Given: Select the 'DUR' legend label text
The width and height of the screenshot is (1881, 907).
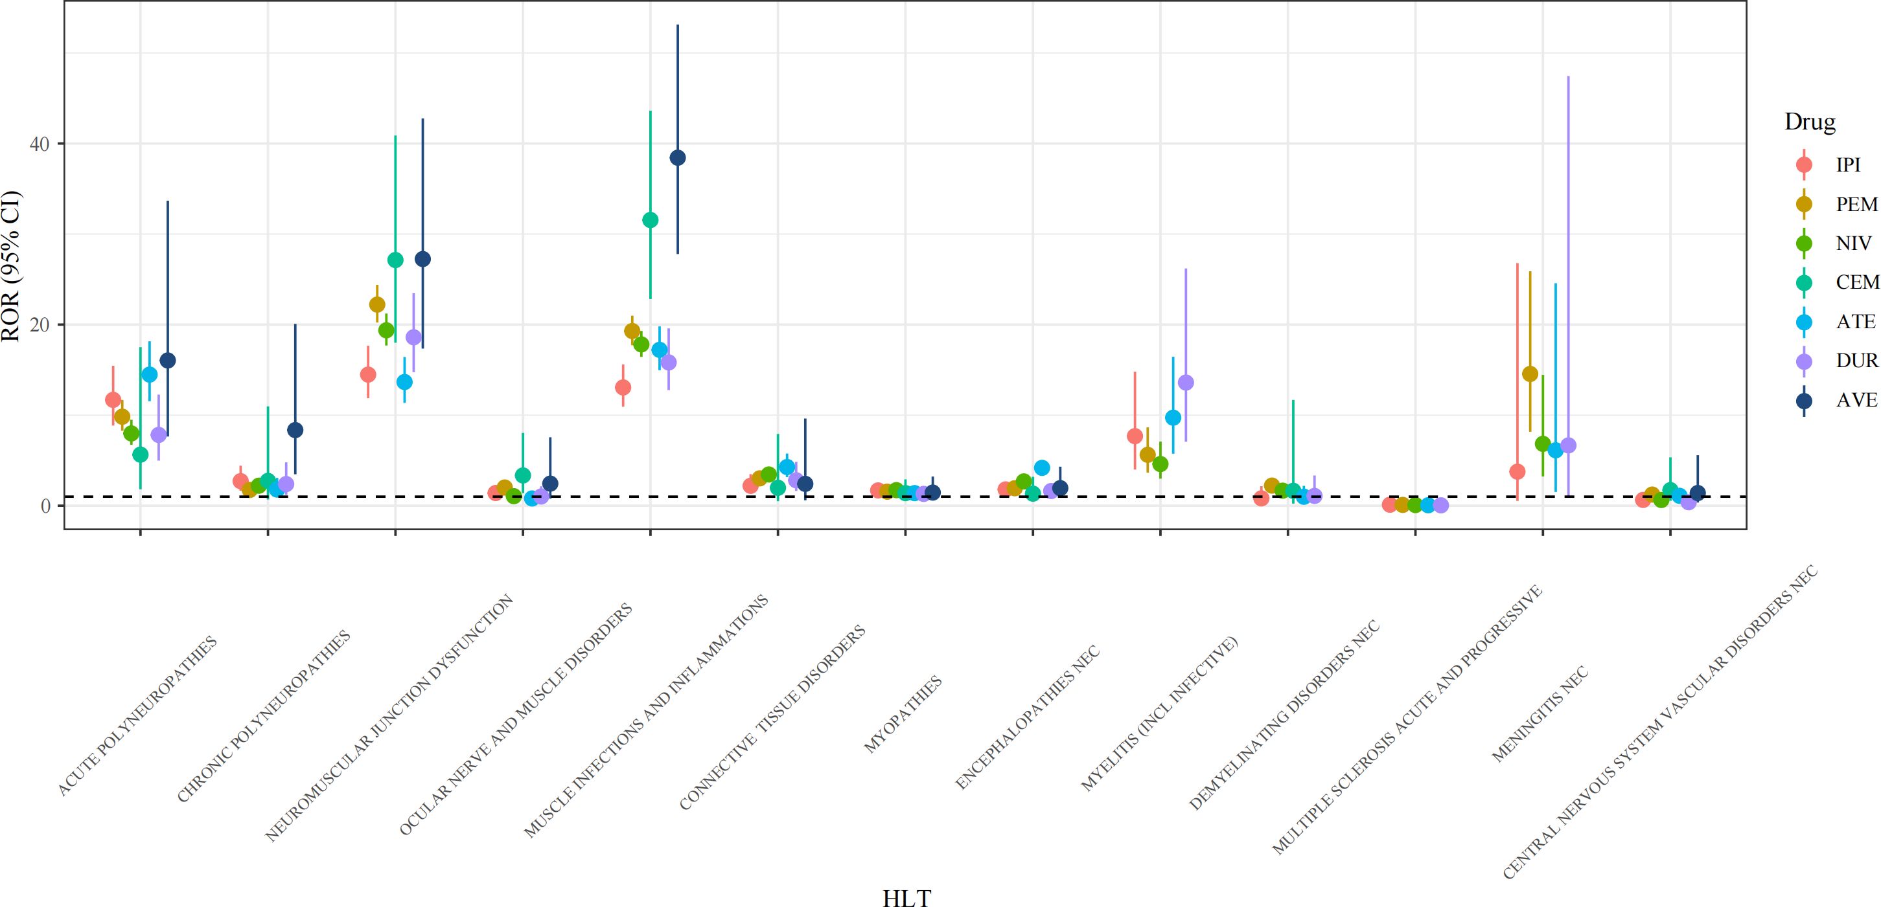Looking at the screenshot, I should pos(1857,361).
